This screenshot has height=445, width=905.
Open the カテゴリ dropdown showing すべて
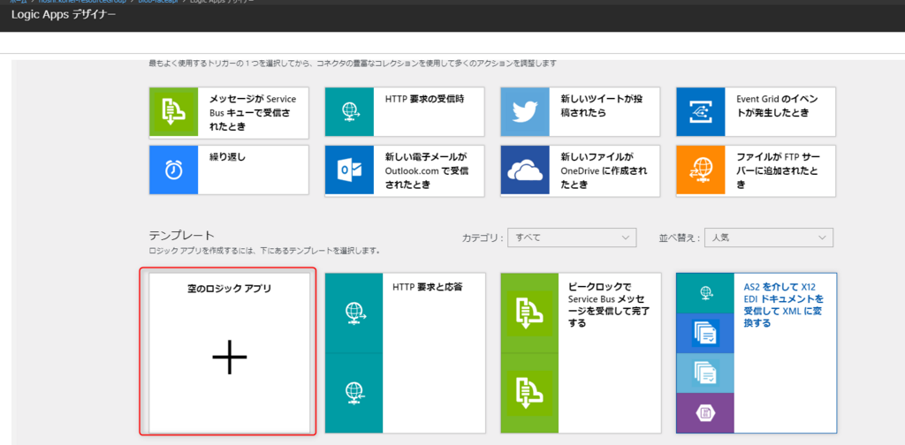(x=572, y=238)
